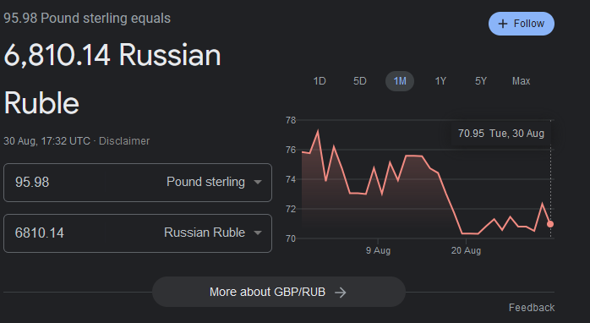Image resolution: width=590 pixels, height=323 pixels.
Task: Click the 95.98 amount input field
Action: [54, 182]
